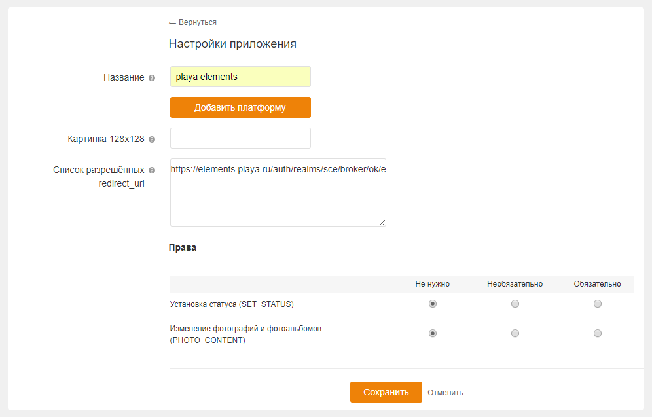Select Необязательно for SET_STATUS permission
Image resolution: width=652 pixels, height=417 pixels.
click(x=515, y=304)
